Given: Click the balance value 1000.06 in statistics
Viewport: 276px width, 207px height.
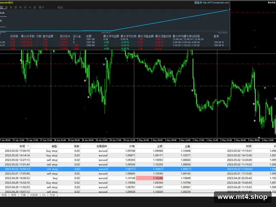Looking at the screenshot, I should (90, 45).
